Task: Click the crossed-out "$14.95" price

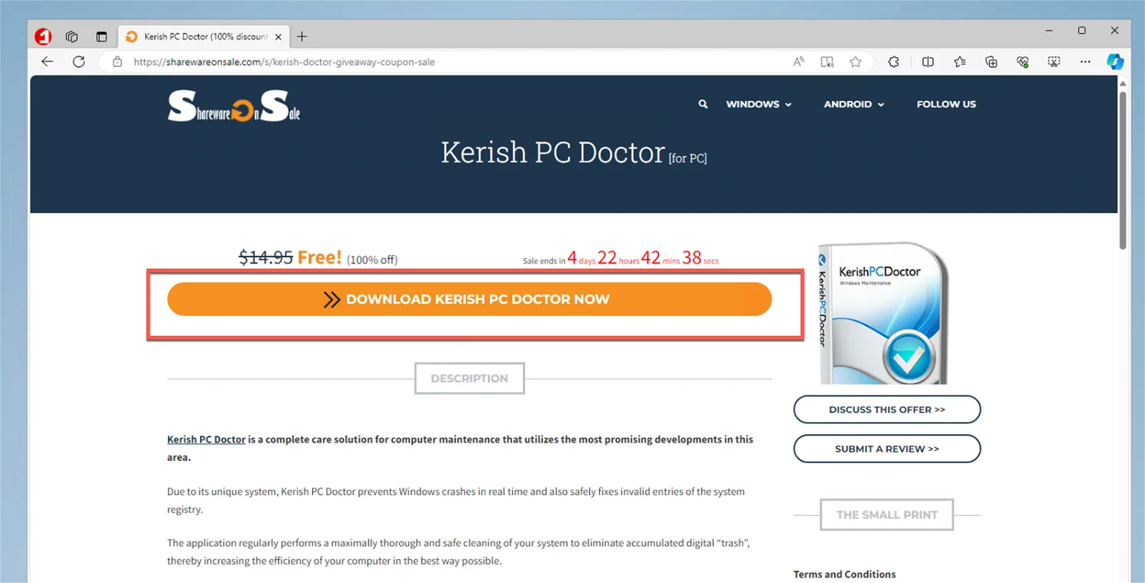Action: (x=266, y=258)
